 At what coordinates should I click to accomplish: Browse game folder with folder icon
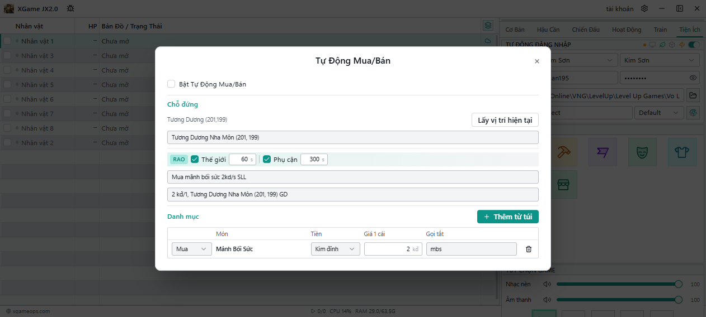click(693, 95)
